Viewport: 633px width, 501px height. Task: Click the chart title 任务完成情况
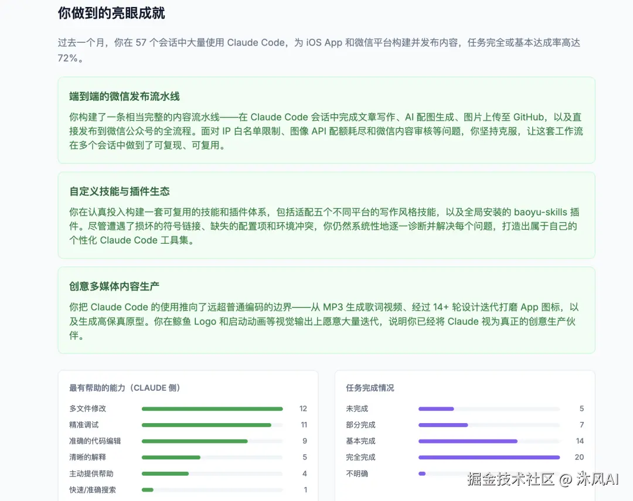(x=370, y=388)
